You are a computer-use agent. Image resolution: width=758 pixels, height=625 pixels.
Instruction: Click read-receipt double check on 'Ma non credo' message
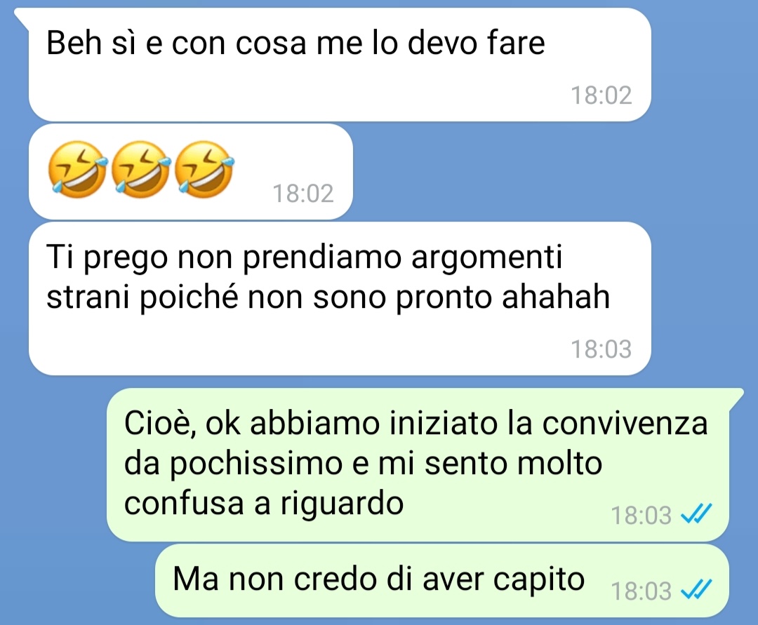click(696, 589)
